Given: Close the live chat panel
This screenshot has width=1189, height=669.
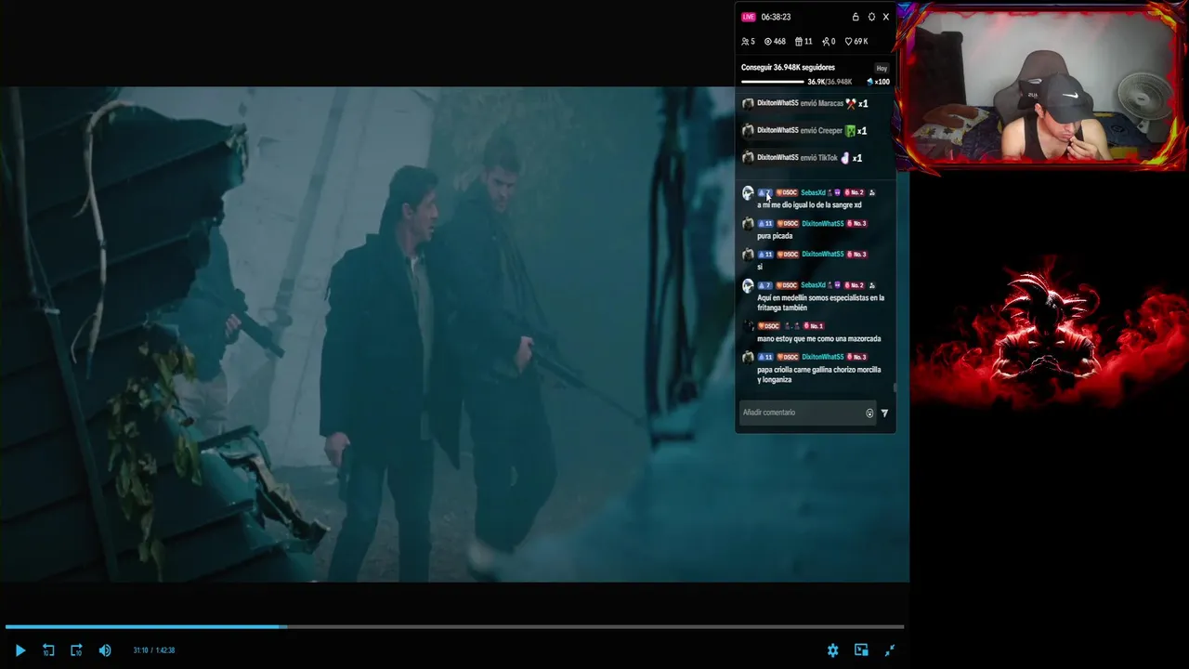Looking at the screenshot, I should 886,17.
